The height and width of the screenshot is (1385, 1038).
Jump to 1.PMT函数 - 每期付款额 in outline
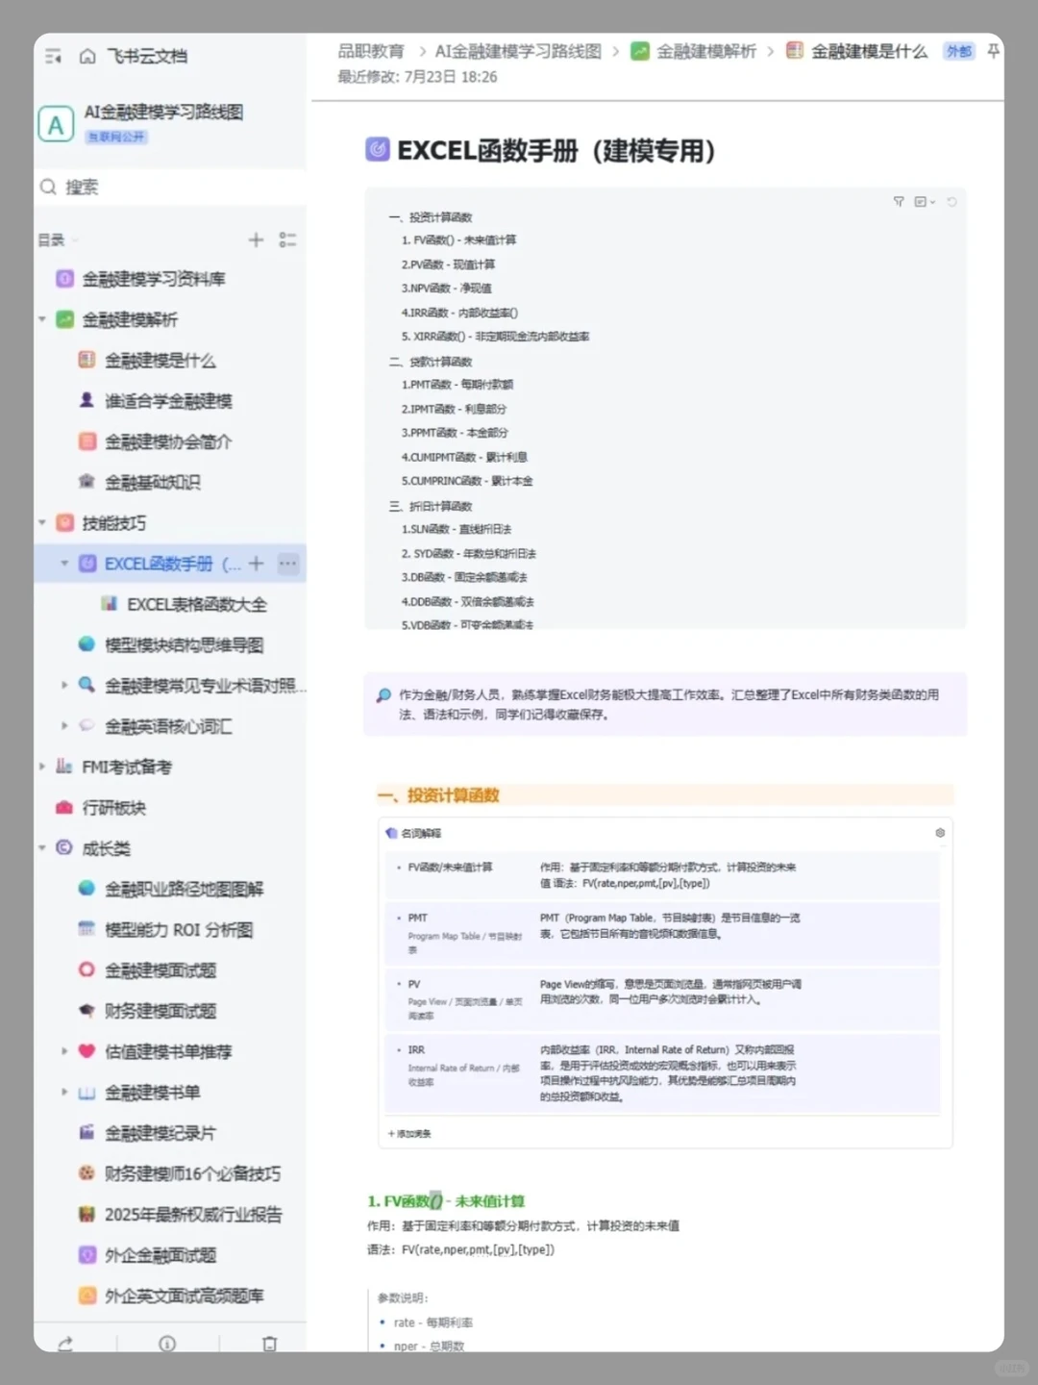coord(457,385)
